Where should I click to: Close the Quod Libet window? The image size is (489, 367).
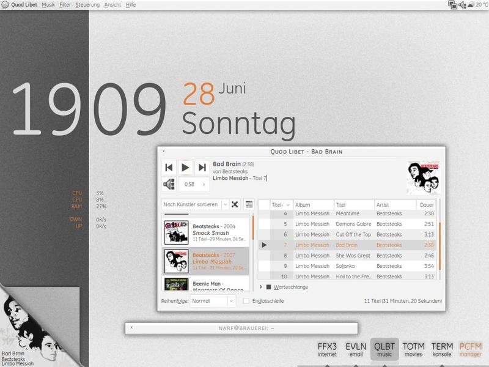coord(164,151)
